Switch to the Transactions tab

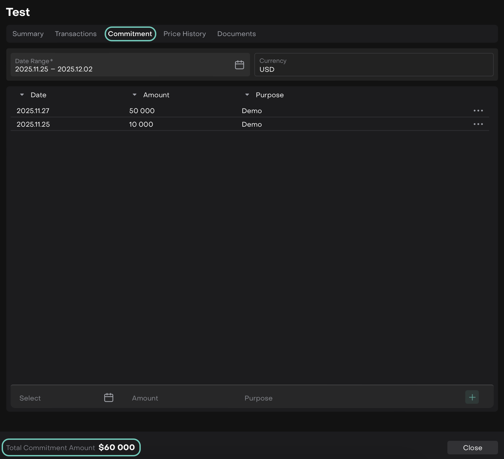[76, 34]
